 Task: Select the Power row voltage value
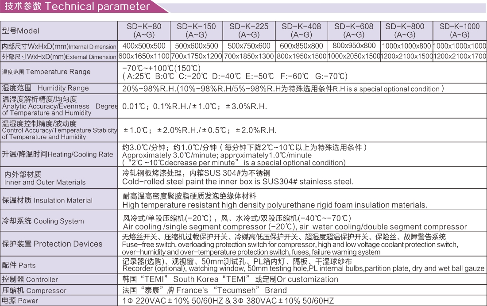pos(228,301)
